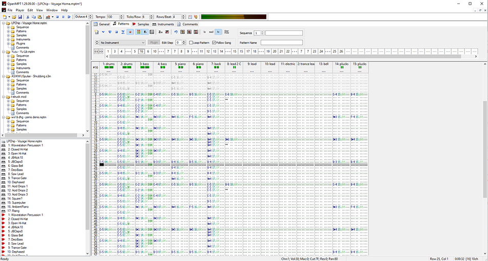
Task: Open the channel manager icon
Action: click(x=152, y=32)
